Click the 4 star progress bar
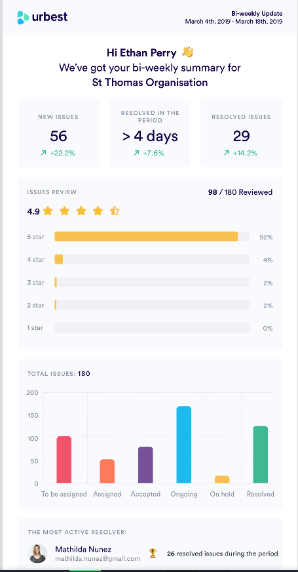 point(152,259)
